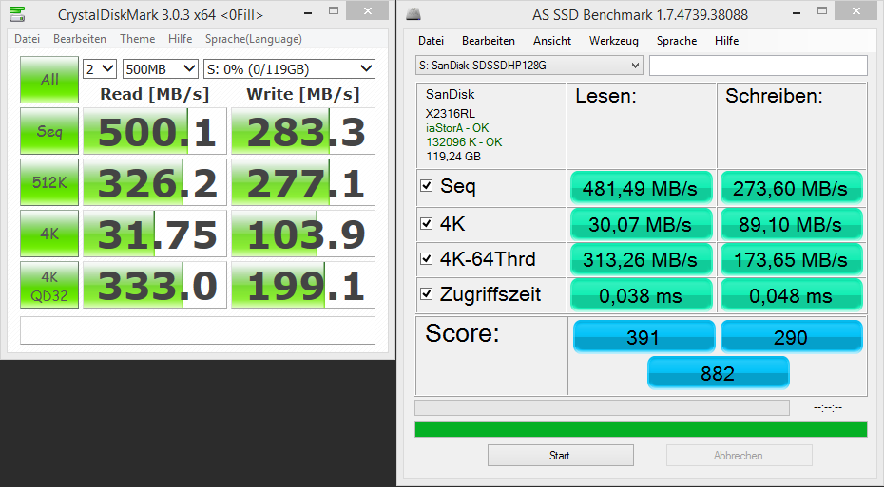
Task: Open Bearbeiten menu in AS SSD Benchmark
Action: pos(489,41)
